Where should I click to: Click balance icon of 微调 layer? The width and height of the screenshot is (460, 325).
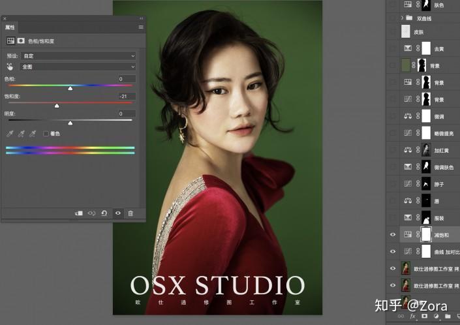tap(408, 116)
